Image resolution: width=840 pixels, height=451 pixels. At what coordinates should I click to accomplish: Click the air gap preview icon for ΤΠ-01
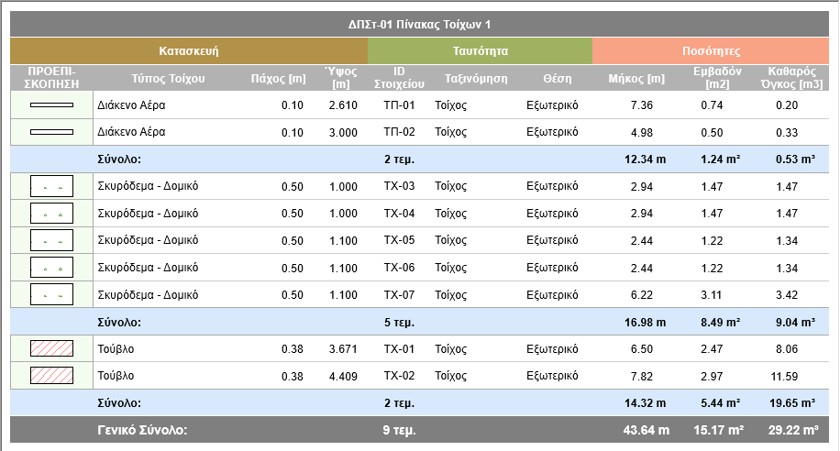[x=51, y=105]
